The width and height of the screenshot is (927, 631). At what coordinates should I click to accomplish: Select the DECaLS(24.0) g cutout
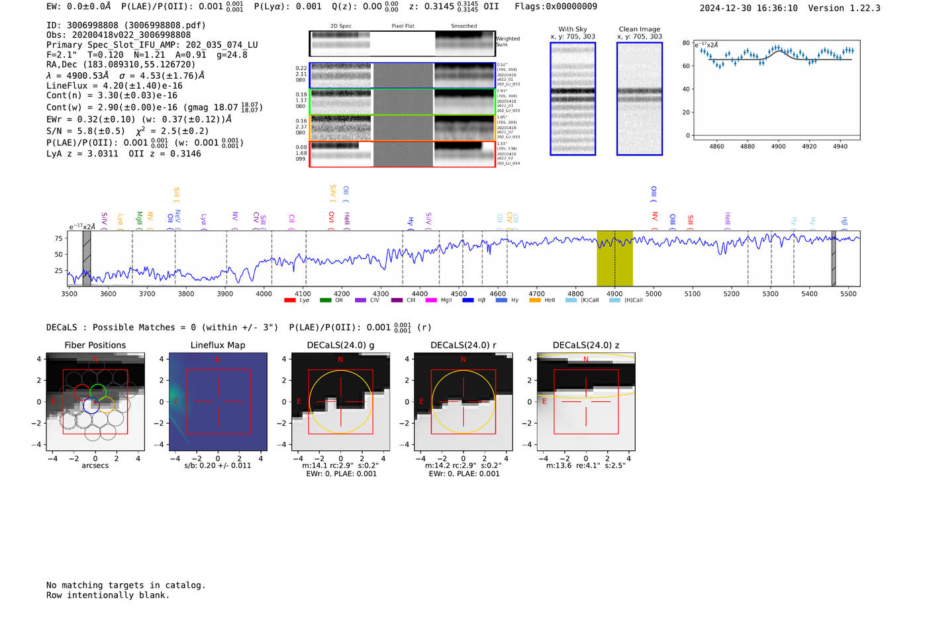pyautogui.click(x=341, y=402)
